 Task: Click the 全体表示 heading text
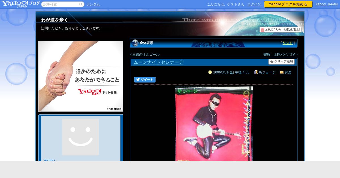pos(146,43)
